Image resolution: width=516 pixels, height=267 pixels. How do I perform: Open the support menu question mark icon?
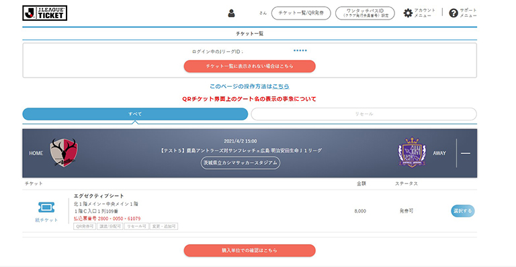(454, 13)
